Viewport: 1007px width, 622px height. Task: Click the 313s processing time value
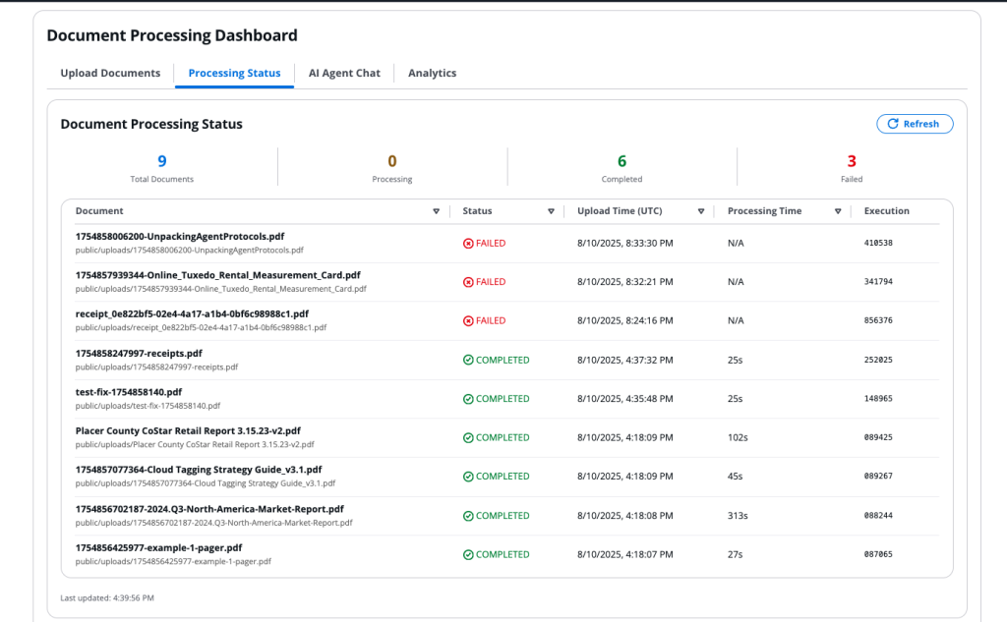coord(738,516)
